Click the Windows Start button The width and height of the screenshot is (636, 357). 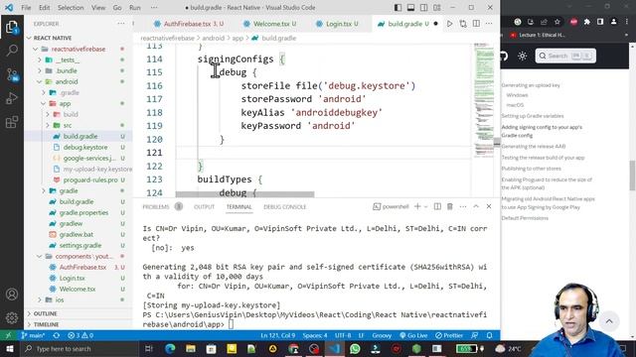9,348
